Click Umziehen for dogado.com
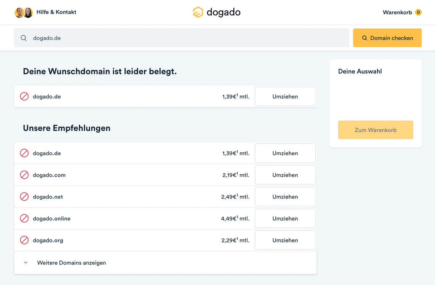 click(x=285, y=175)
